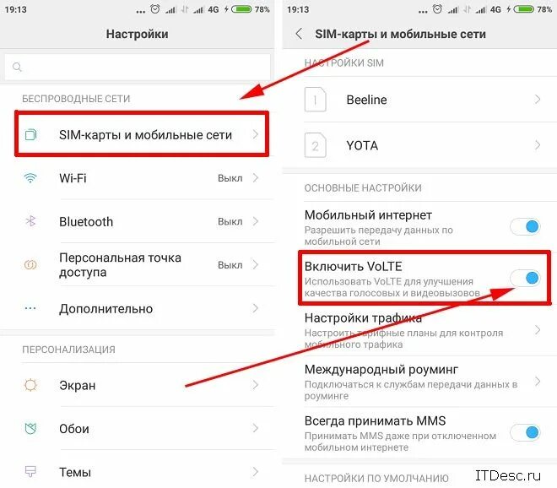
Task: Toggle the Включить VoLTE switch
Action: pyautogui.click(x=526, y=278)
